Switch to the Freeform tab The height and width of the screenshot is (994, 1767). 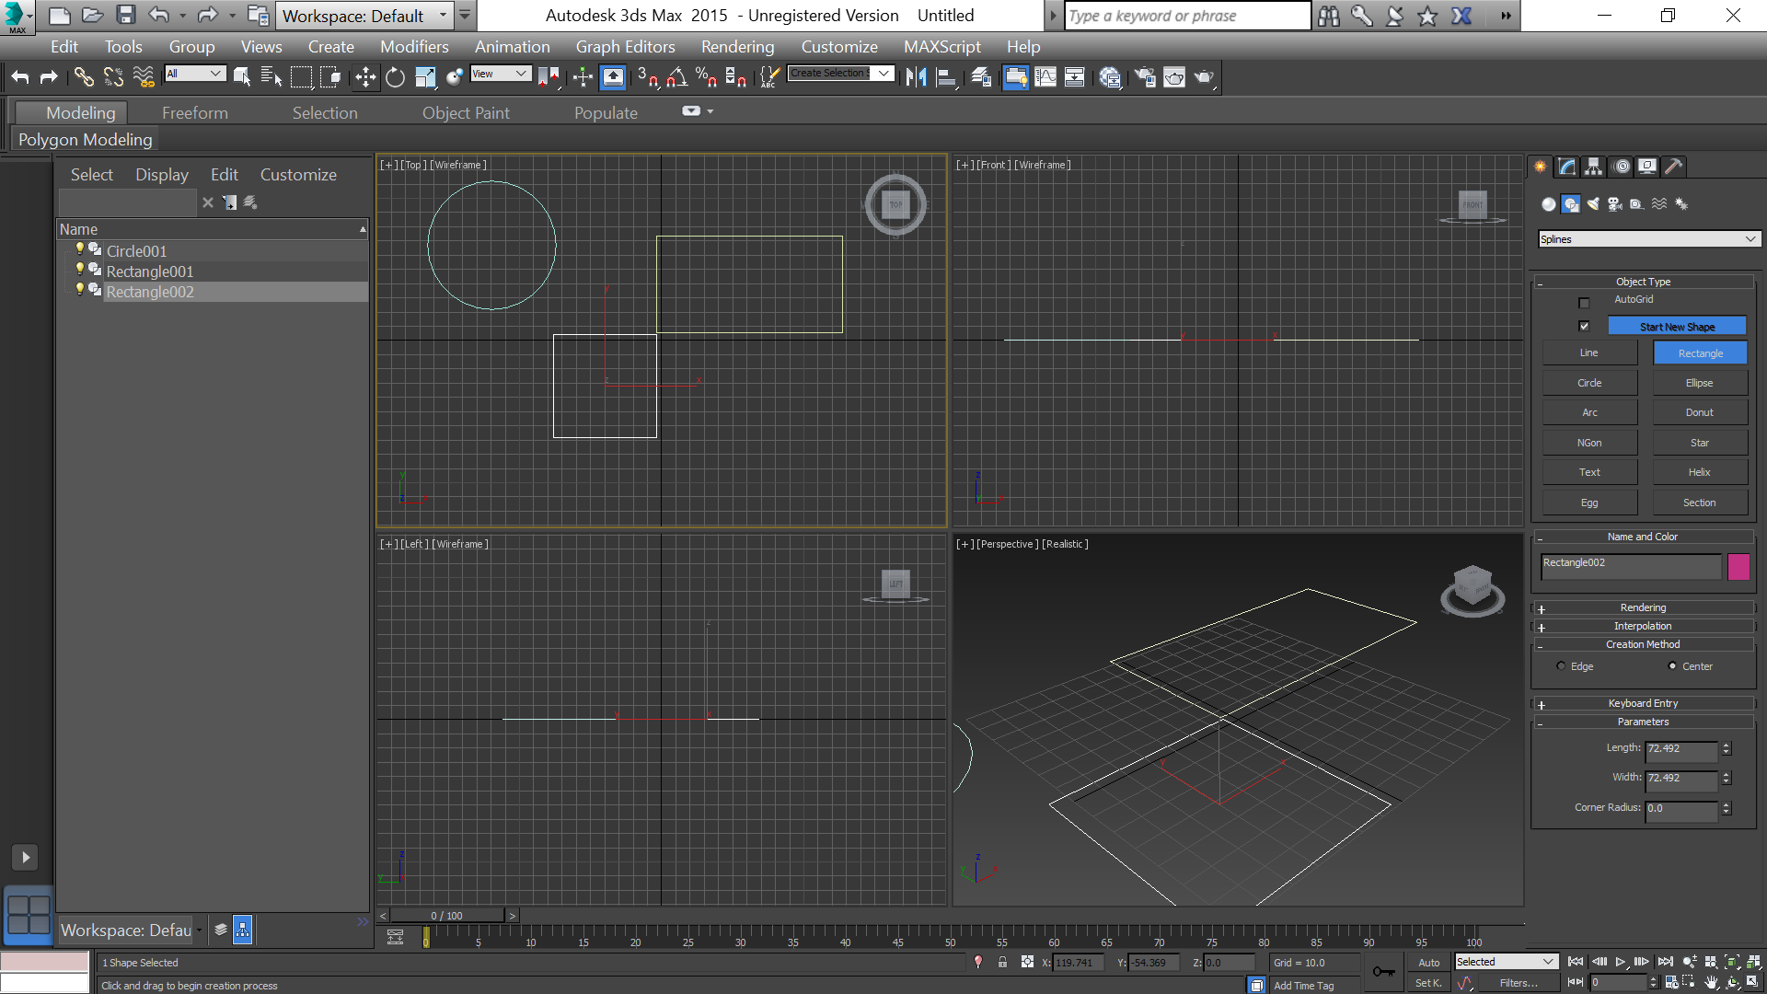point(194,111)
